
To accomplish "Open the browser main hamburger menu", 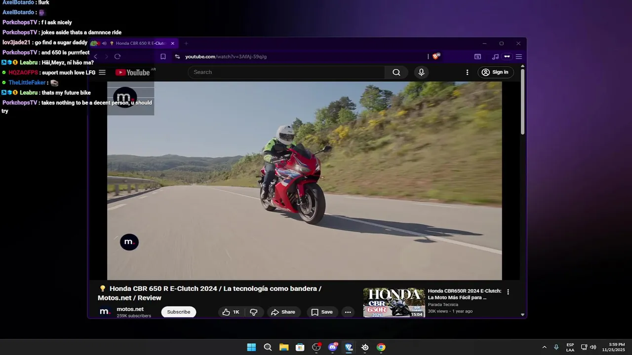I will [x=519, y=57].
